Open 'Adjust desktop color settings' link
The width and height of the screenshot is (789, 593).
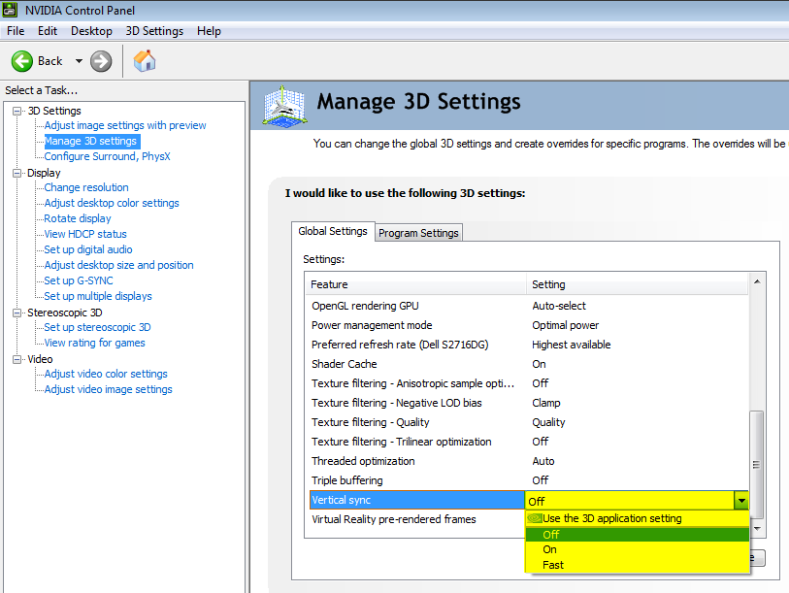pyautogui.click(x=112, y=203)
